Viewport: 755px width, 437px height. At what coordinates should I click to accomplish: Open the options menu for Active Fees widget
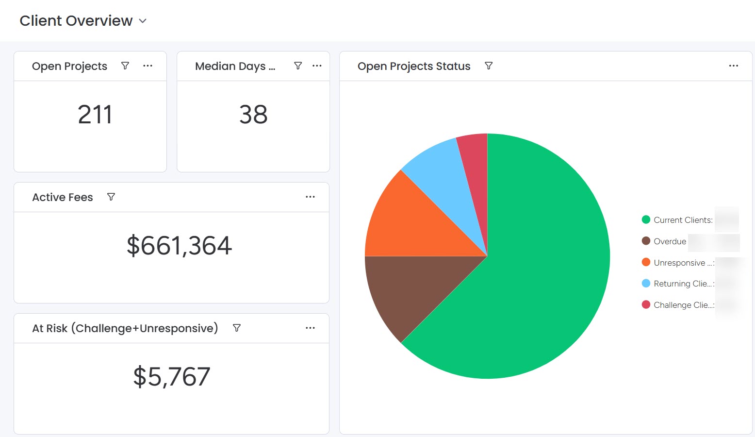pyautogui.click(x=311, y=197)
